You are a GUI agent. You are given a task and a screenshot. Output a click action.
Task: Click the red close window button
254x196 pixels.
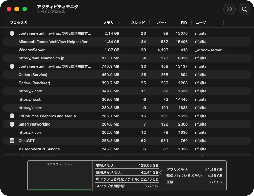[x=9, y=9]
